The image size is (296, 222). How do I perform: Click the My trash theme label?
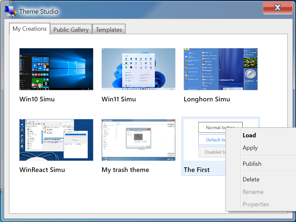click(125, 170)
